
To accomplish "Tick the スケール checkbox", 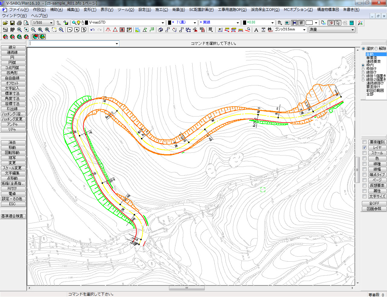I will 365,153.
